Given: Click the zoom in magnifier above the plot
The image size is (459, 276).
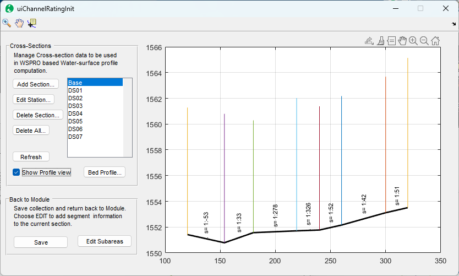Looking at the screenshot, I should (x=413, y=41).
